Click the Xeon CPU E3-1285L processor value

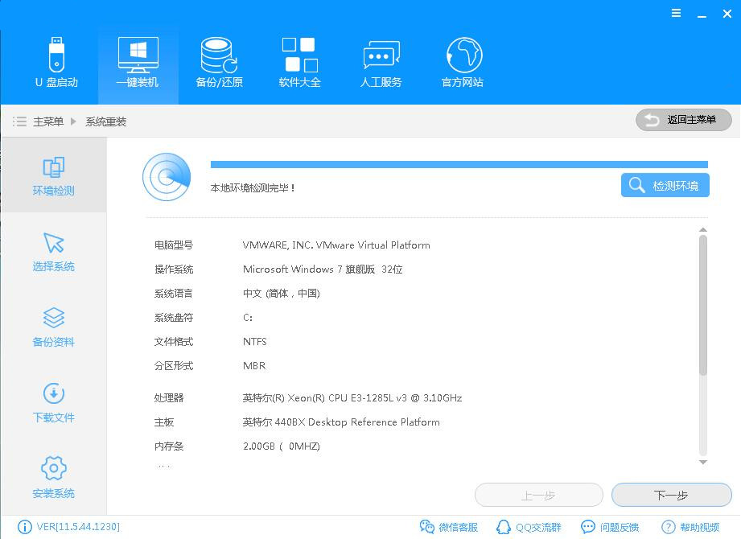[x=352, y=397]
